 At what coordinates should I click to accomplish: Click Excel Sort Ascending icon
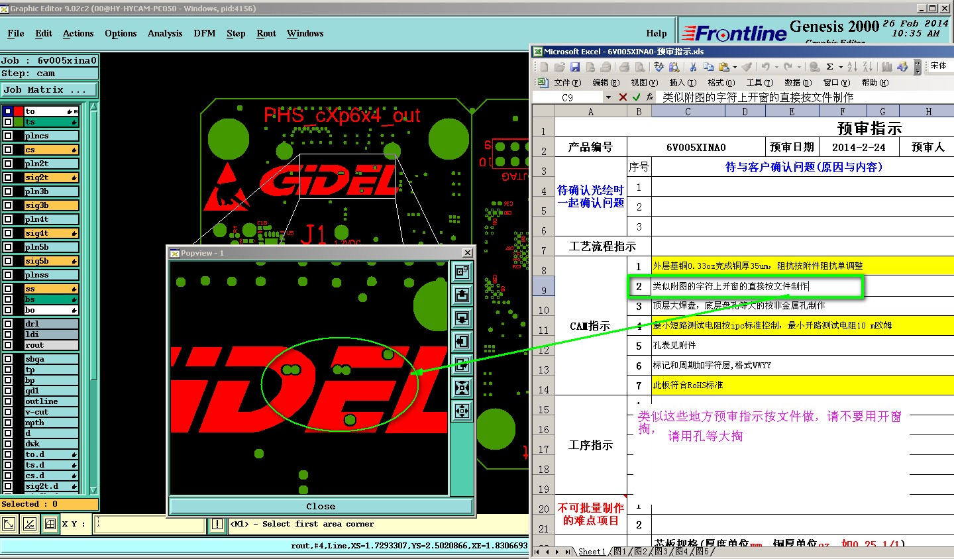[852, 67]
